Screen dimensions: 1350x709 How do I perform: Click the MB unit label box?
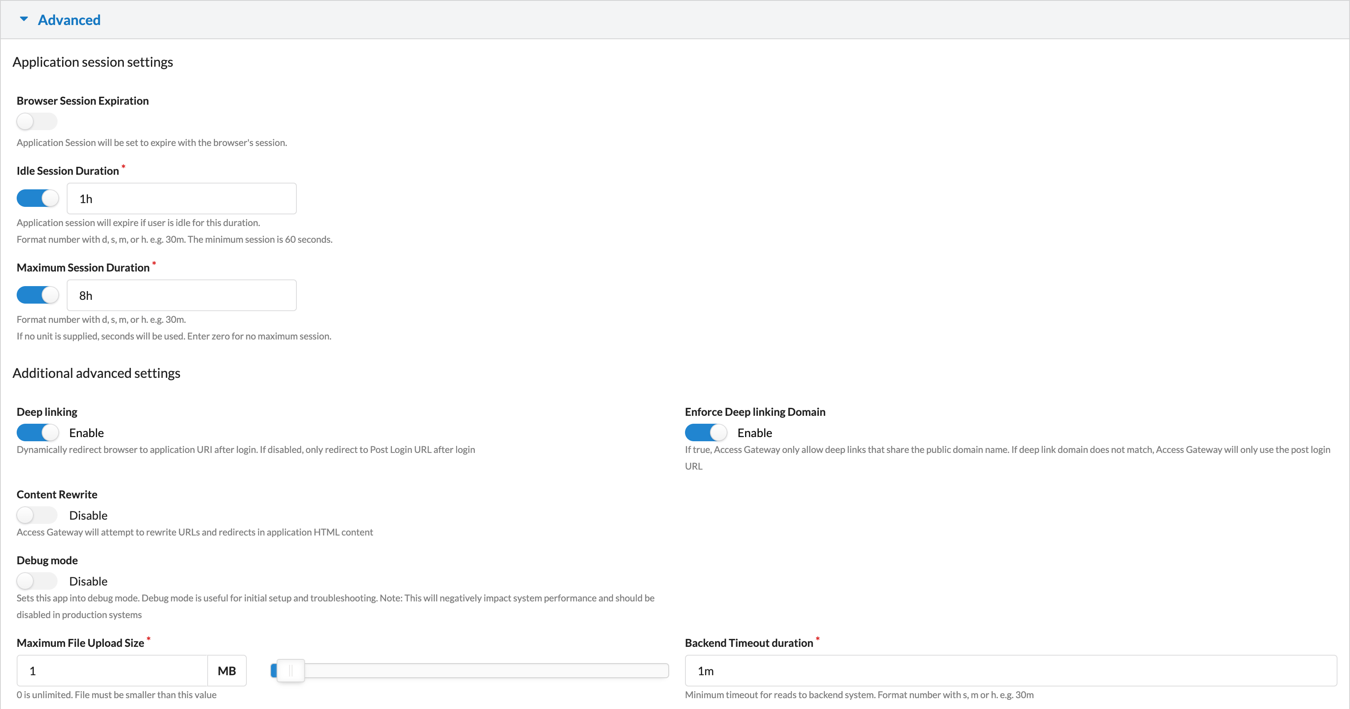pos(227,670)
